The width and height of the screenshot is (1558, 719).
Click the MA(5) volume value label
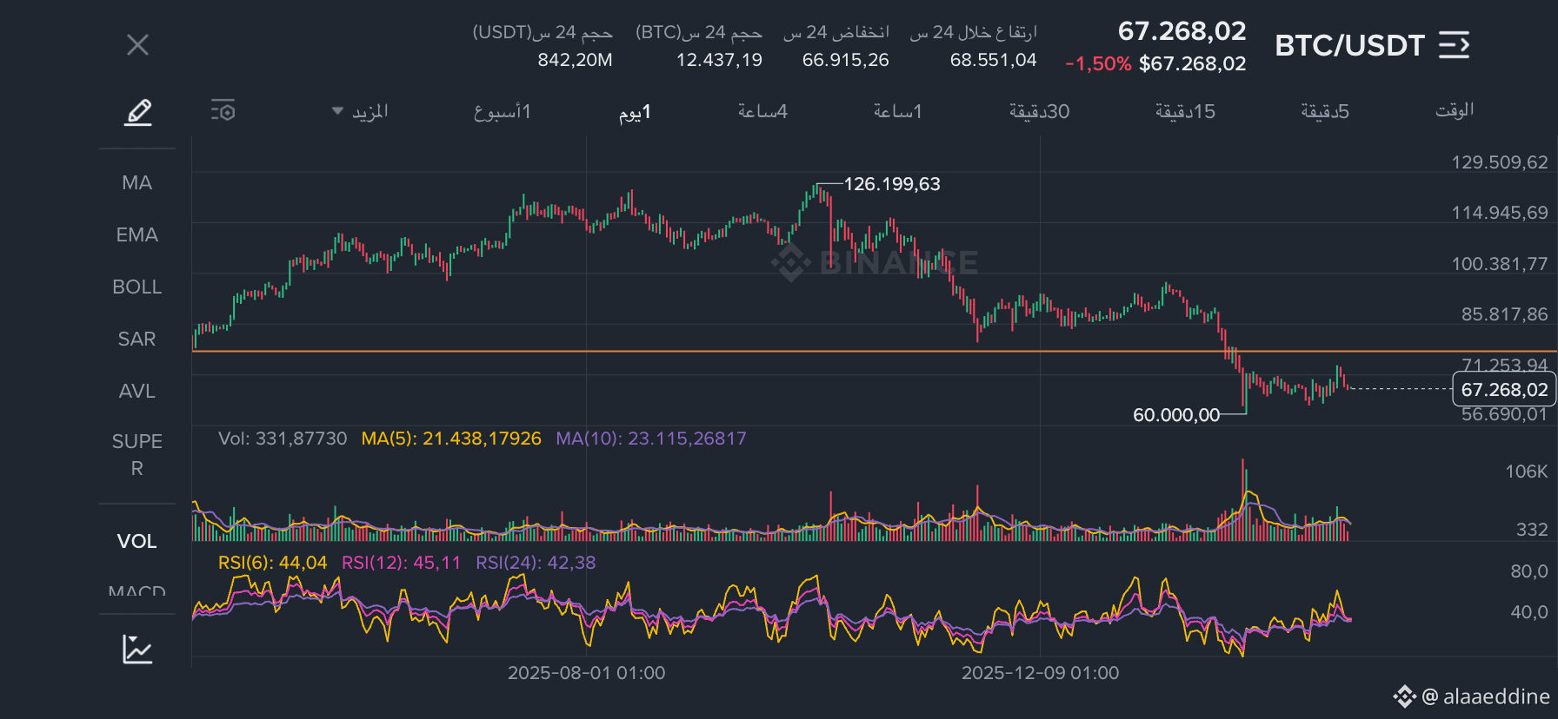click(x=451, y=439)
